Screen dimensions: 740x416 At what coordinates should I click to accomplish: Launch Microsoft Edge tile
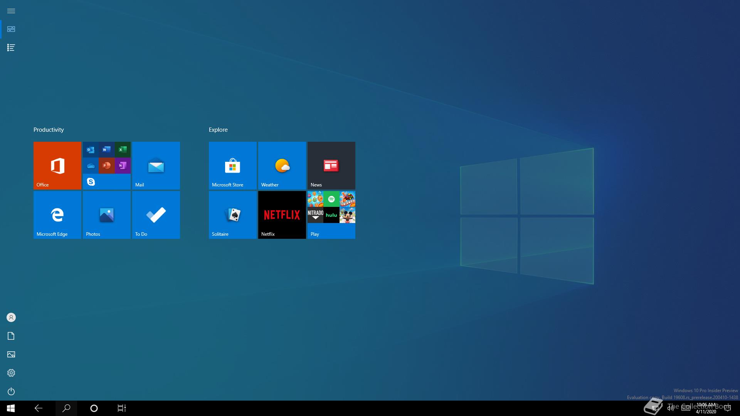coord(57,215)
